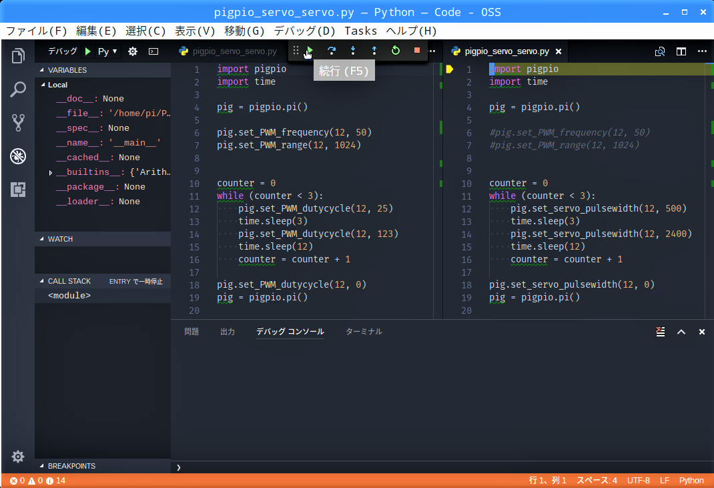This screenshot has height=488, width=714.
Task: Open the Tasks menu
Action: pyautogui.click(x=360, y=31)
